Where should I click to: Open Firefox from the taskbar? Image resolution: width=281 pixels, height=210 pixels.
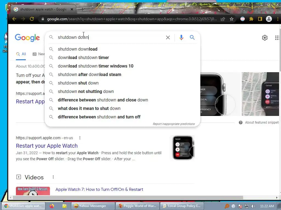point(52,206)
